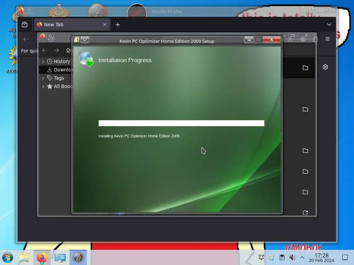This screenshot has height=265, width=354.
Task: Open Firefox hamburger application menu
Action: click(x=328, y=39)
